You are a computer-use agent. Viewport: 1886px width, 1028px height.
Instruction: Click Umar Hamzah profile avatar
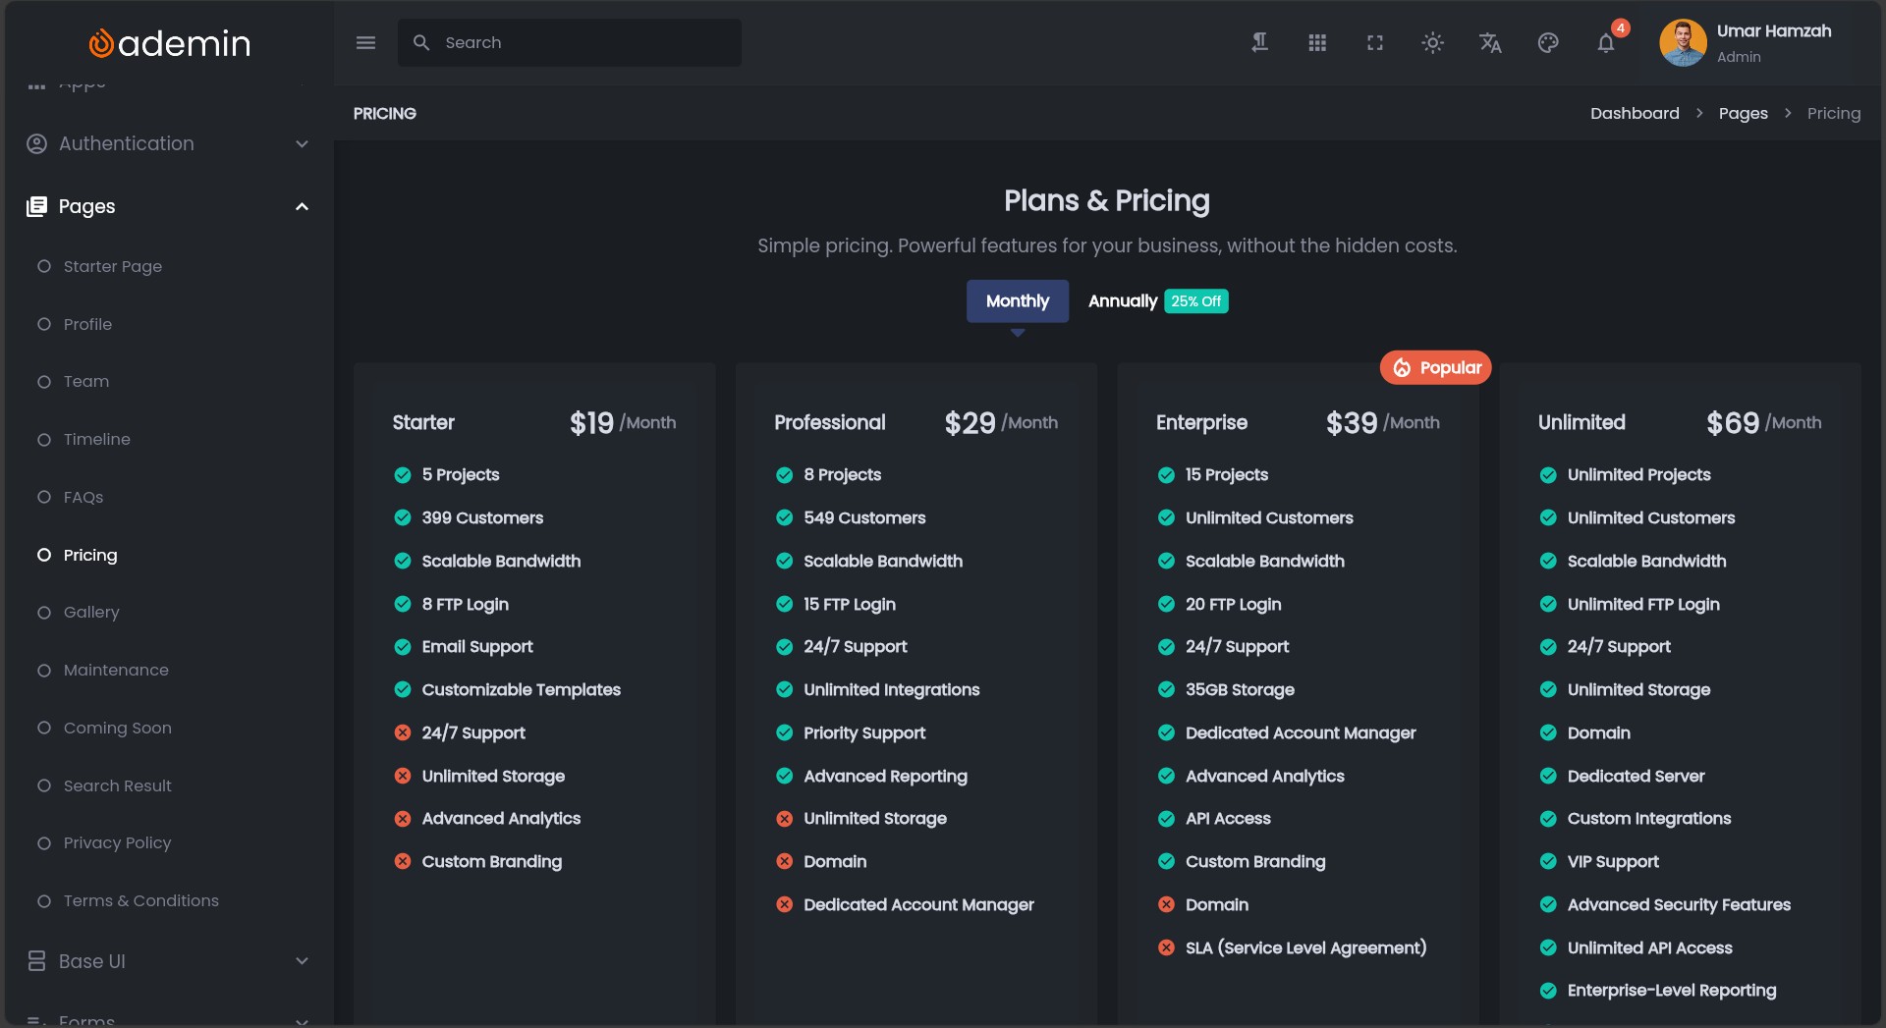pyautogui.click(x=1683, y=43)
